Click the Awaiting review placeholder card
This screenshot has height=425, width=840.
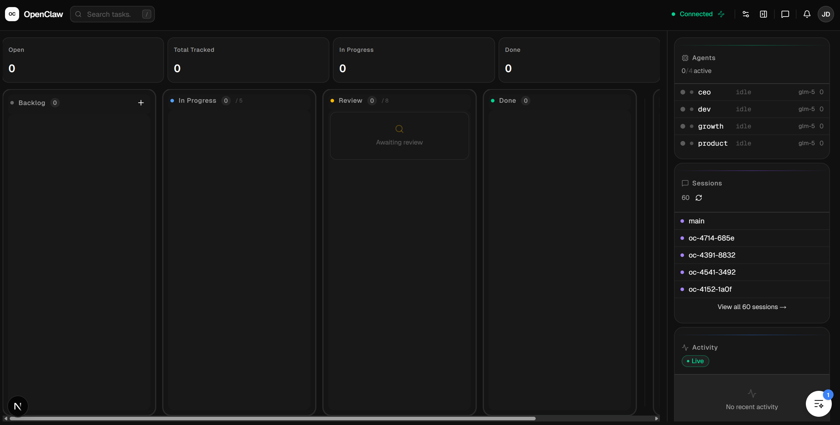[x=399, y=136]
